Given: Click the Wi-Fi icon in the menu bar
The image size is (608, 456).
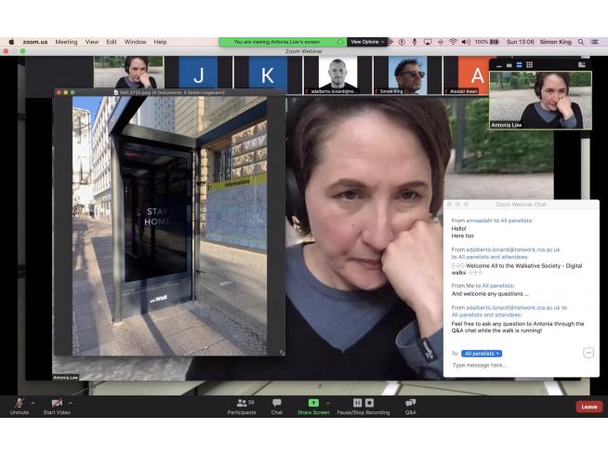Looking at the screenshot, I should (453, 42).
